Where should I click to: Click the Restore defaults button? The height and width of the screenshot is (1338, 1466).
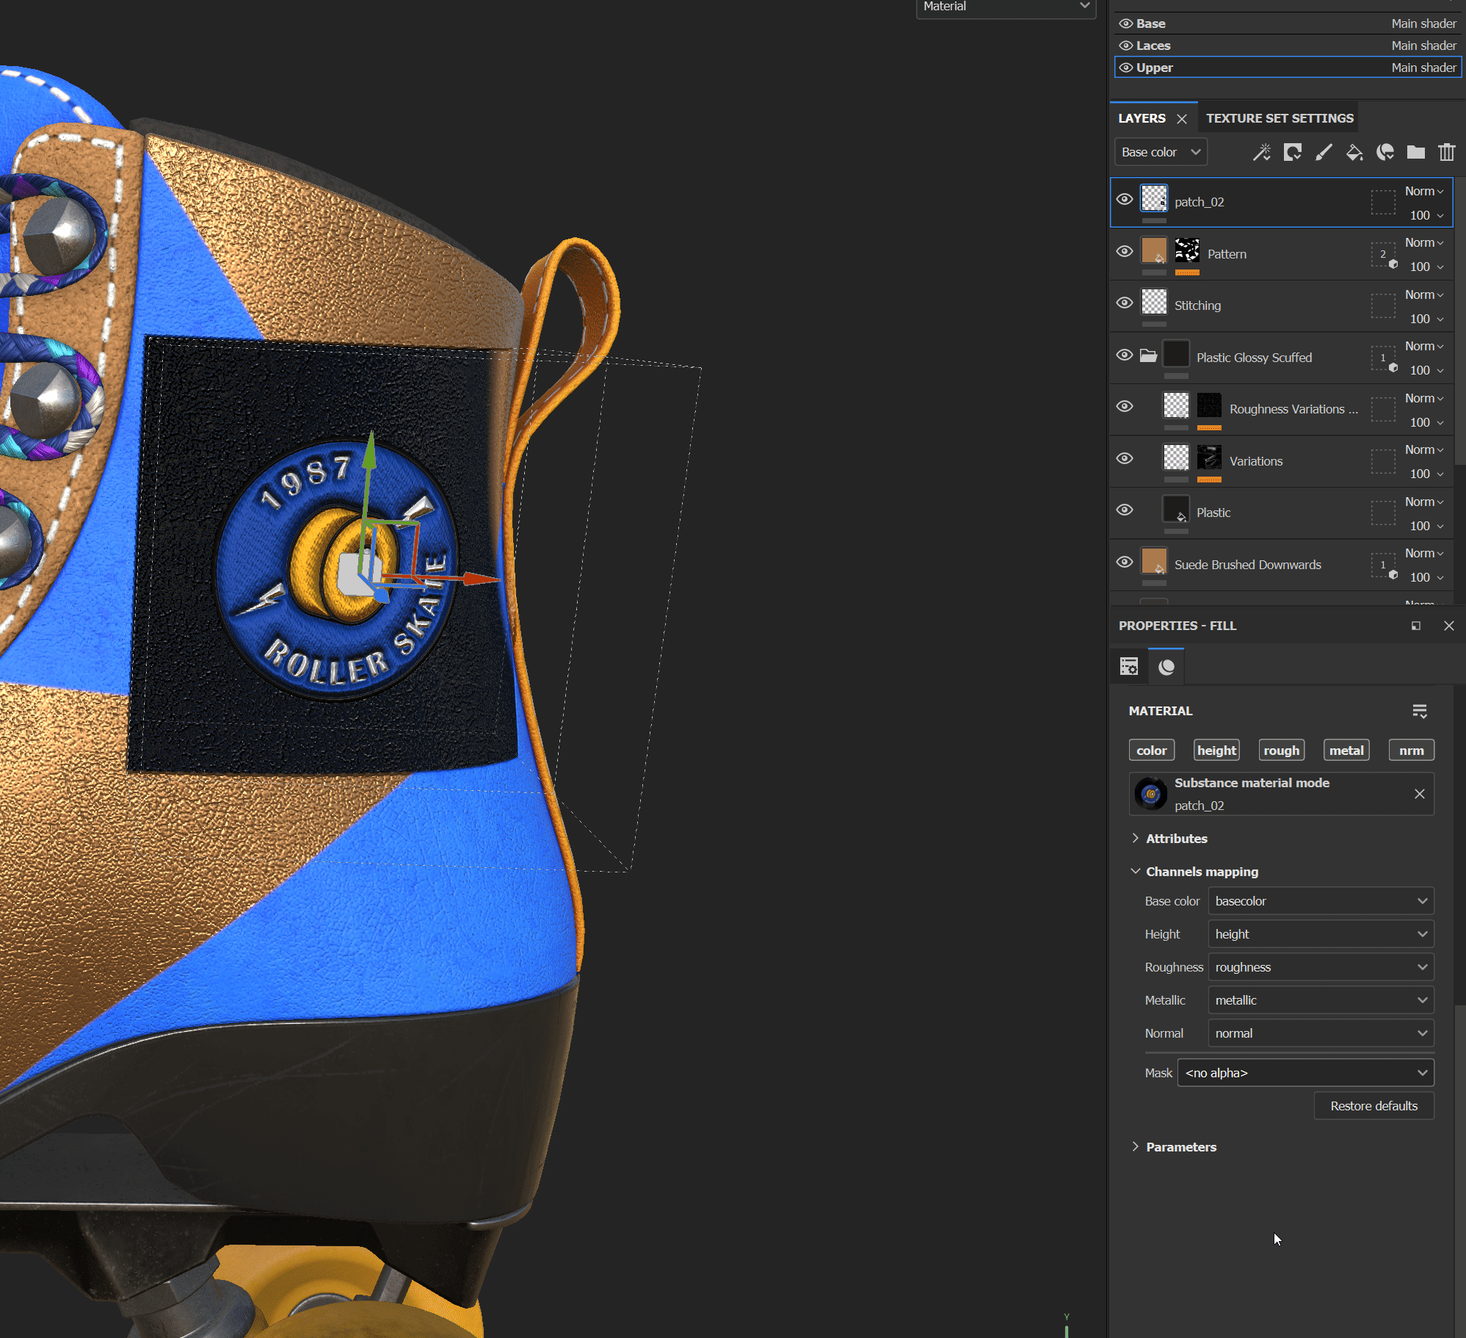(1374, 1106)
